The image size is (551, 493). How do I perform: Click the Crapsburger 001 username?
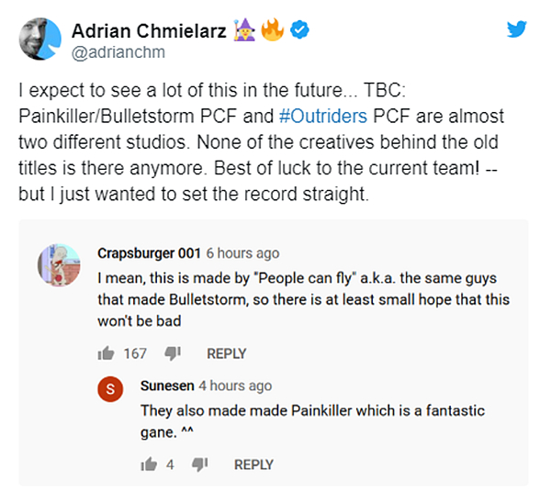pyautogui.click(x=149, y=253)
